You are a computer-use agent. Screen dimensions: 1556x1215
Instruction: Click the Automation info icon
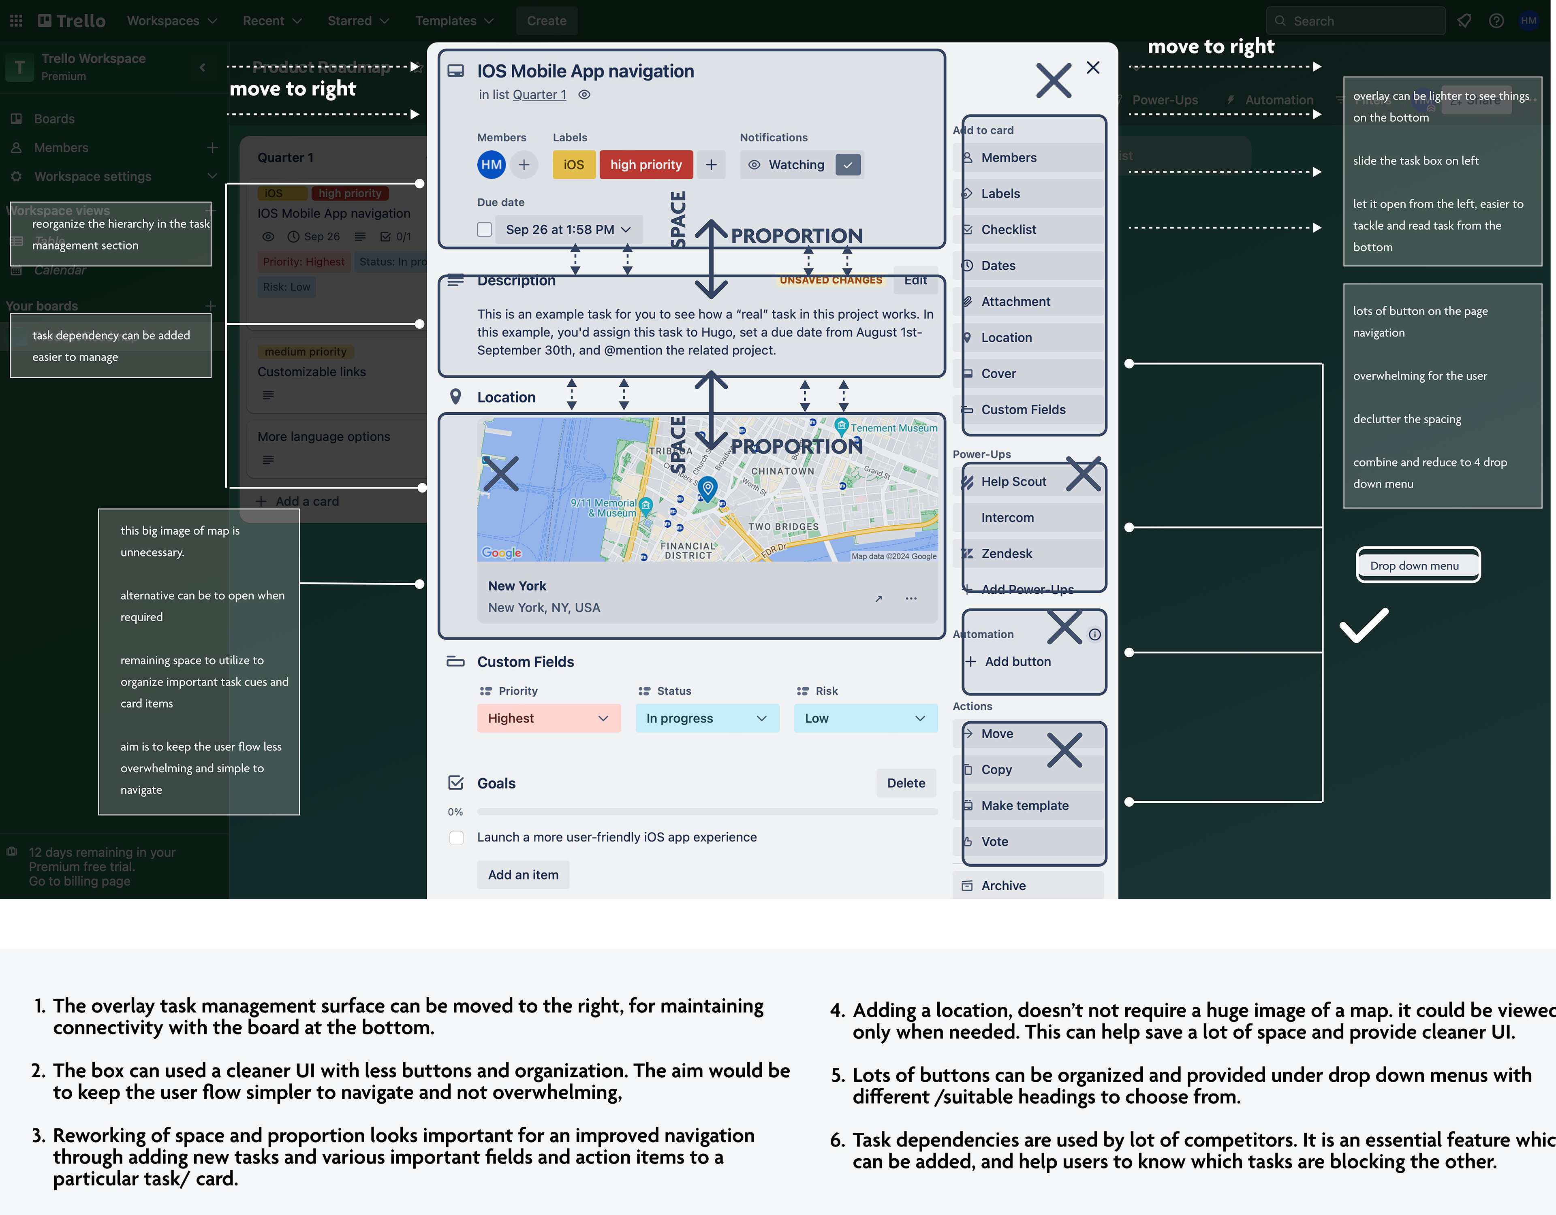[x=1094, y=634]
